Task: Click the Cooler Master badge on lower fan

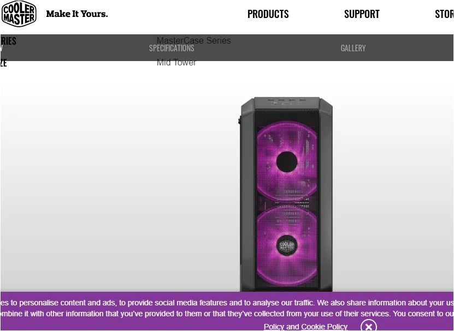Action: (287, 245)
